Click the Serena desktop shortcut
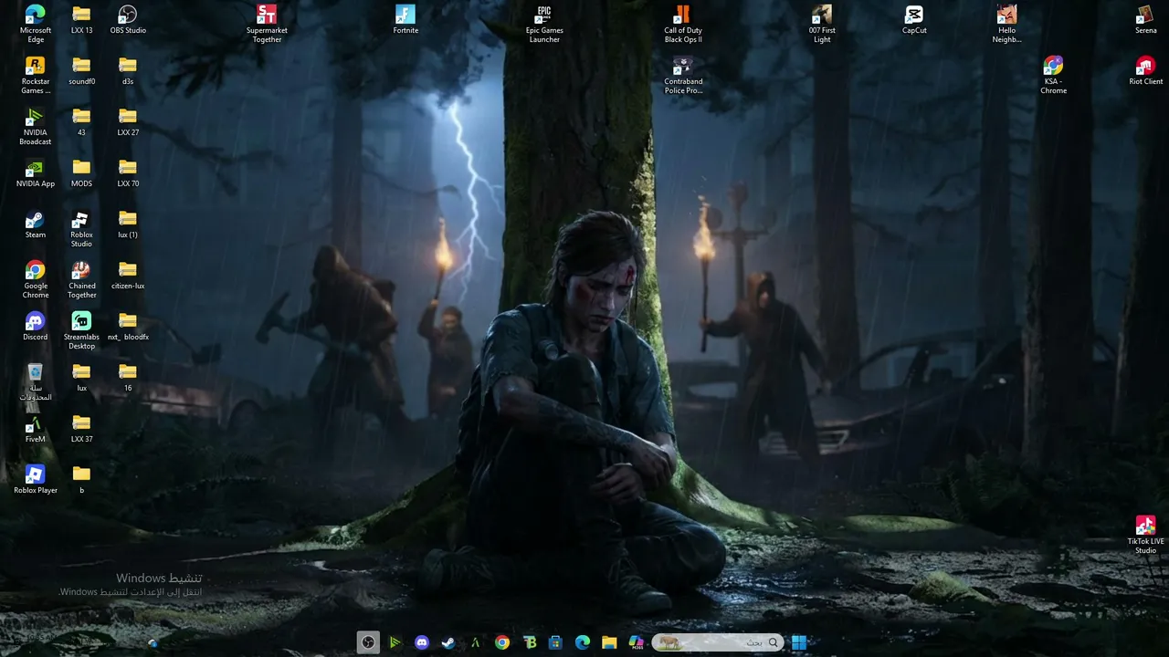This screenshot has width=1169, height=657. click(1145, 19)
